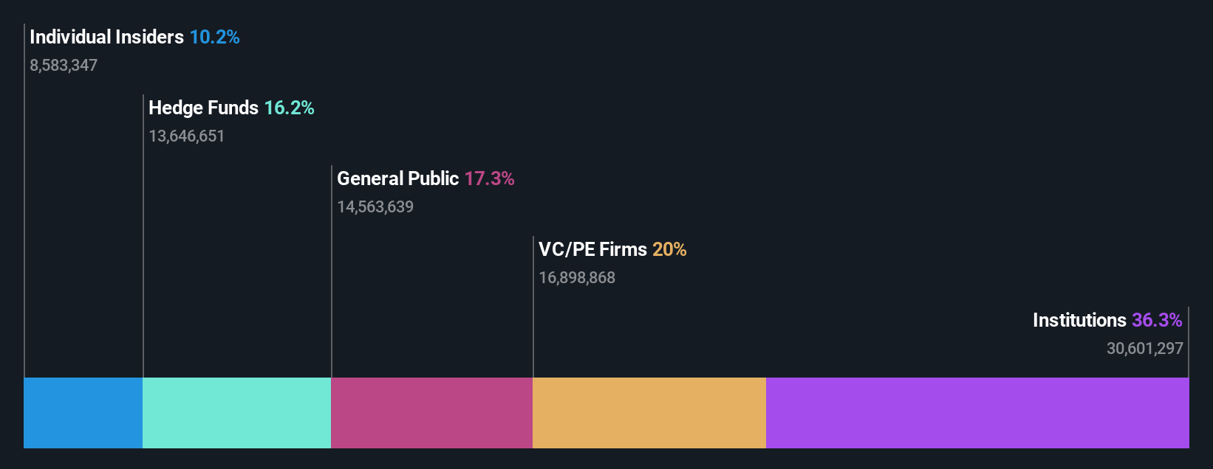Select the Institutions label text
This screenshot has width=1213, height=469.
(x=1079, y=320)
